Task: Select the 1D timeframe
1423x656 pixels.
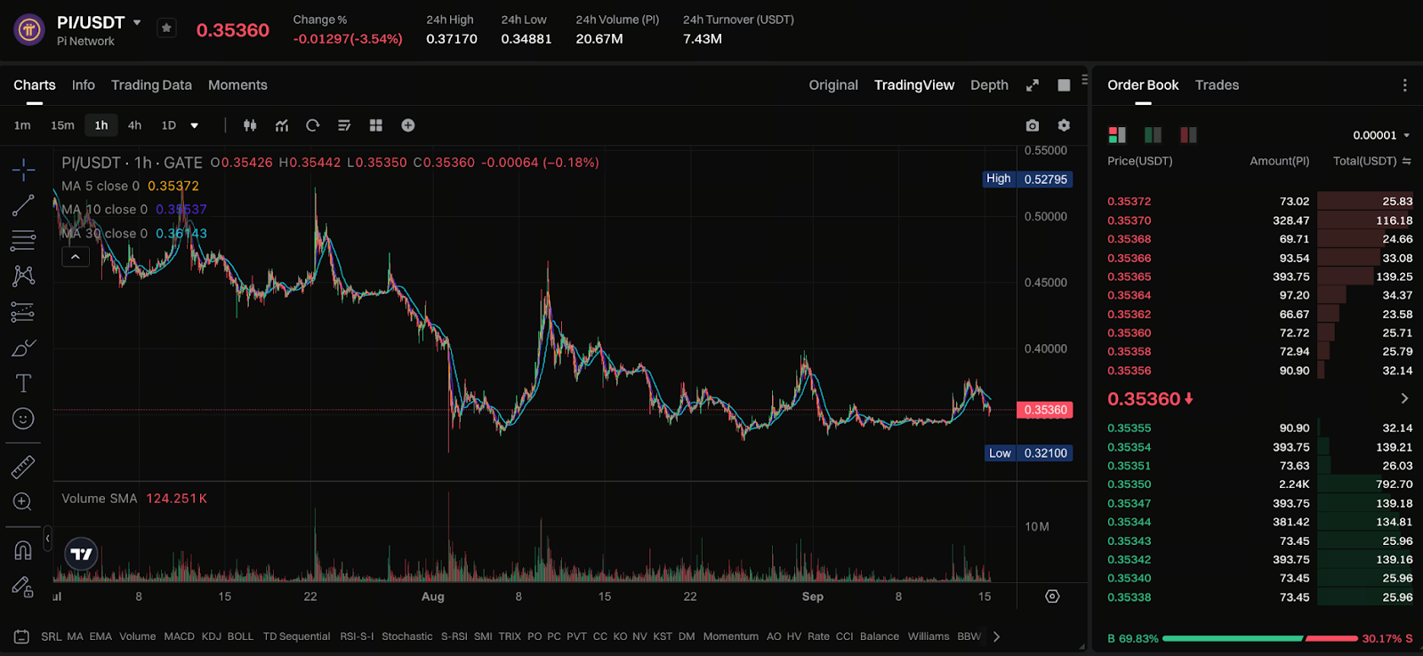Action: pos(169,125)
